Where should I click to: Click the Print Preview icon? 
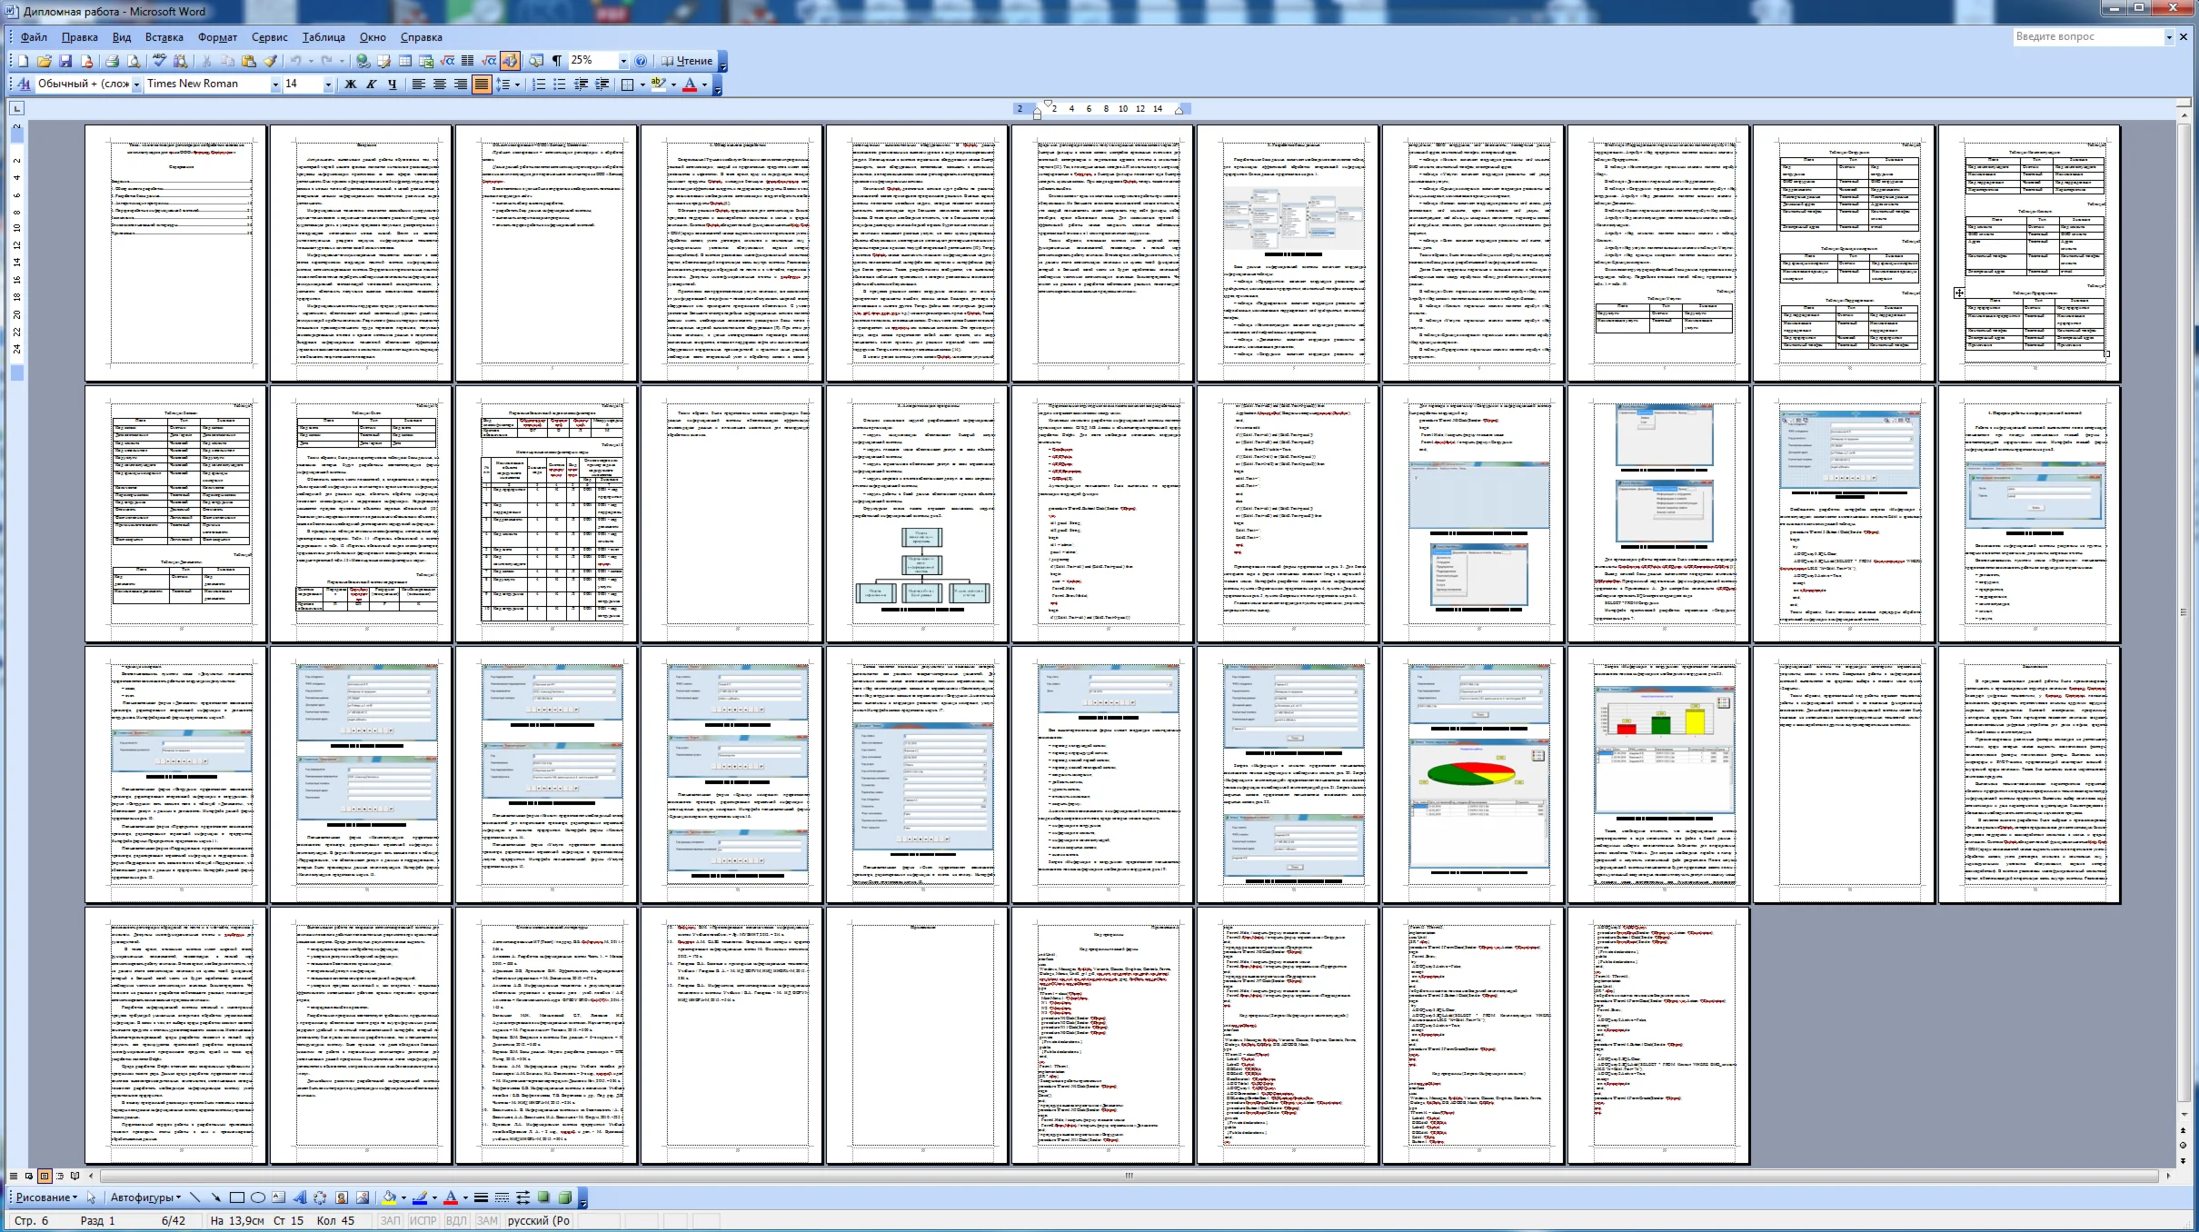pos(134,61)
